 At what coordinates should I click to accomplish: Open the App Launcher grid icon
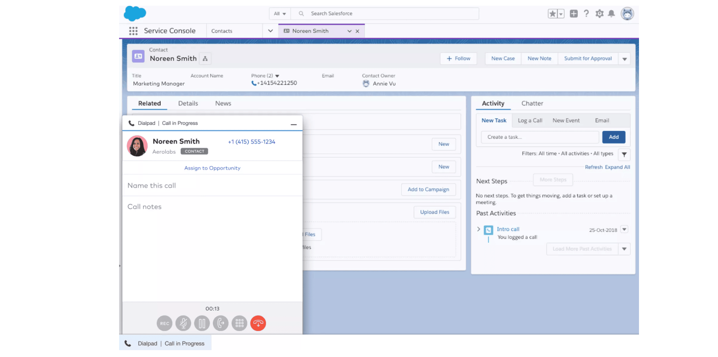(133, 31)
